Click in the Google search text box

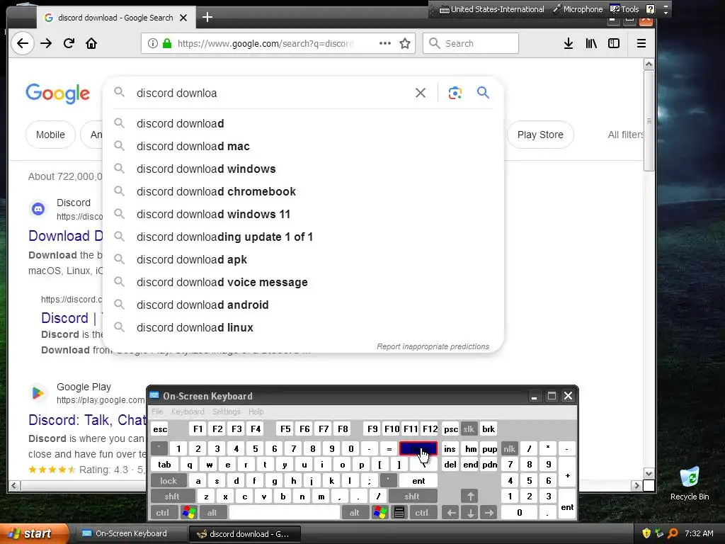coord(273,93)
